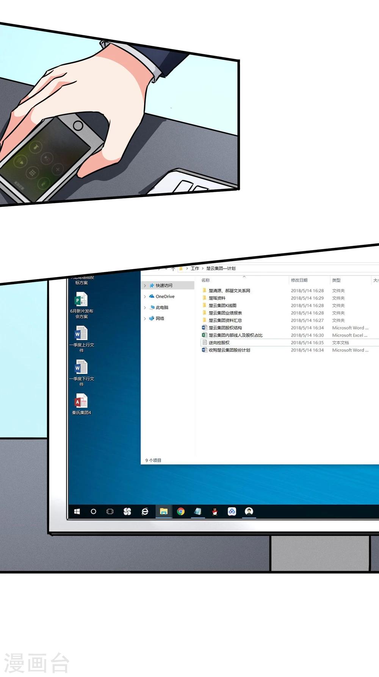Click the File Explorer taskbar icon
Viewport: 379px width, 677px height.
(x=164, y=512)
